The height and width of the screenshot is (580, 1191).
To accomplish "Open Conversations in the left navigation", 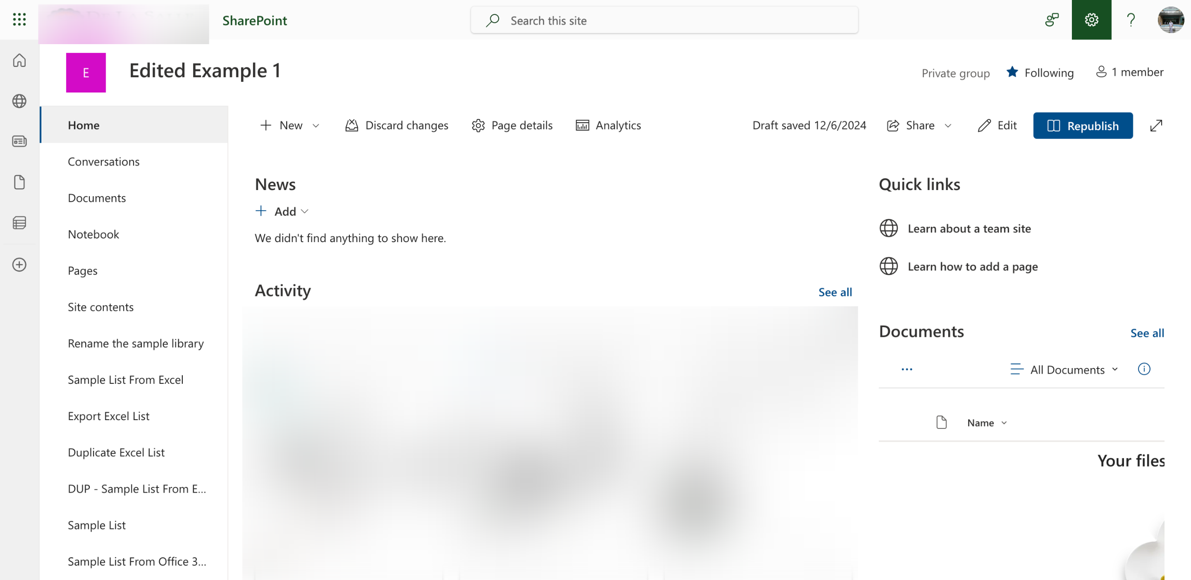I will [x=103, y=162].
